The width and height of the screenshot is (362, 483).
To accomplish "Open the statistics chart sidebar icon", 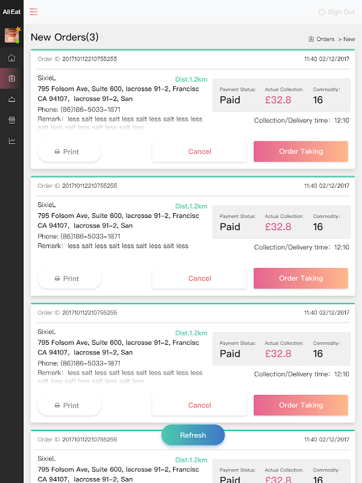I will pyautogui.click(x=11, y=141).
